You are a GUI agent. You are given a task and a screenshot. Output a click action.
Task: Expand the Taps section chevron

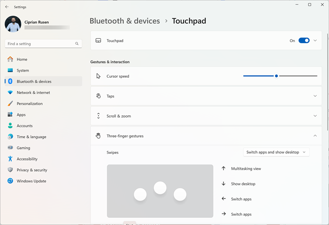click(315, 96)
